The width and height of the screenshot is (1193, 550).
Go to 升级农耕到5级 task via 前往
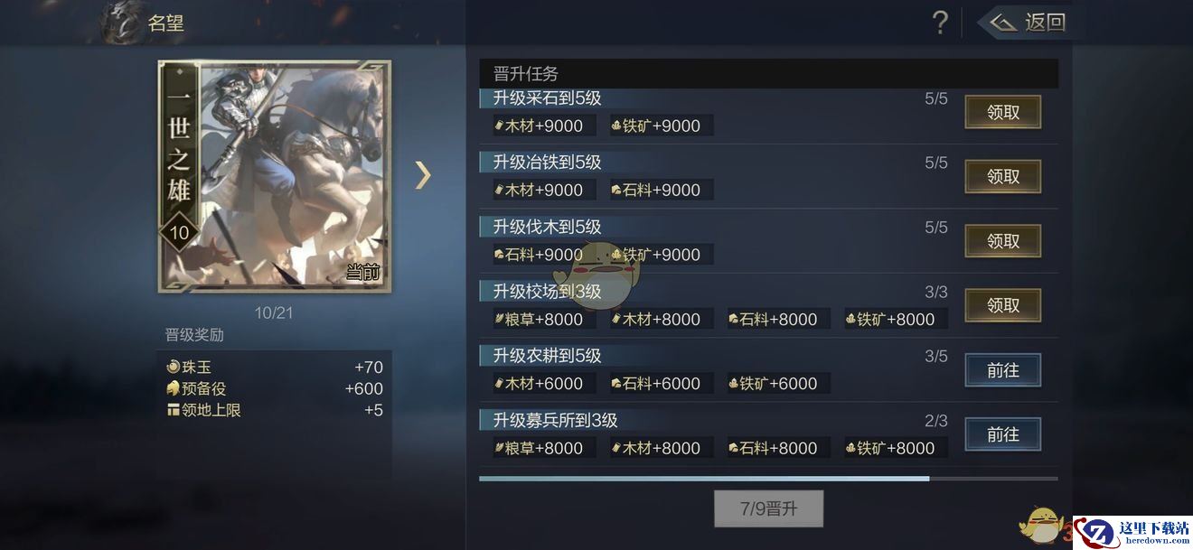click(1003, 370)
